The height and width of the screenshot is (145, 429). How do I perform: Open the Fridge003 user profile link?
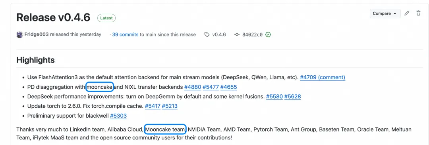click(37, 34)
